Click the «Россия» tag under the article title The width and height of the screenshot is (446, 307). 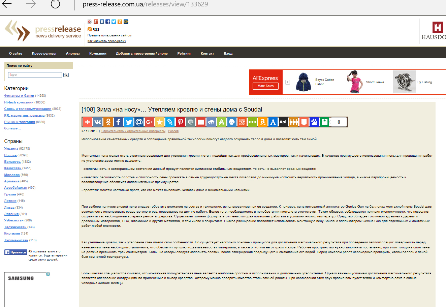pos(173,131)
